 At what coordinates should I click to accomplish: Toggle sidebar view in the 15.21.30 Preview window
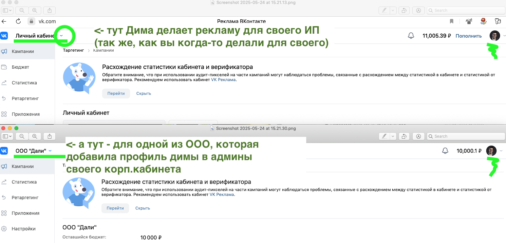tap(7, 136)
